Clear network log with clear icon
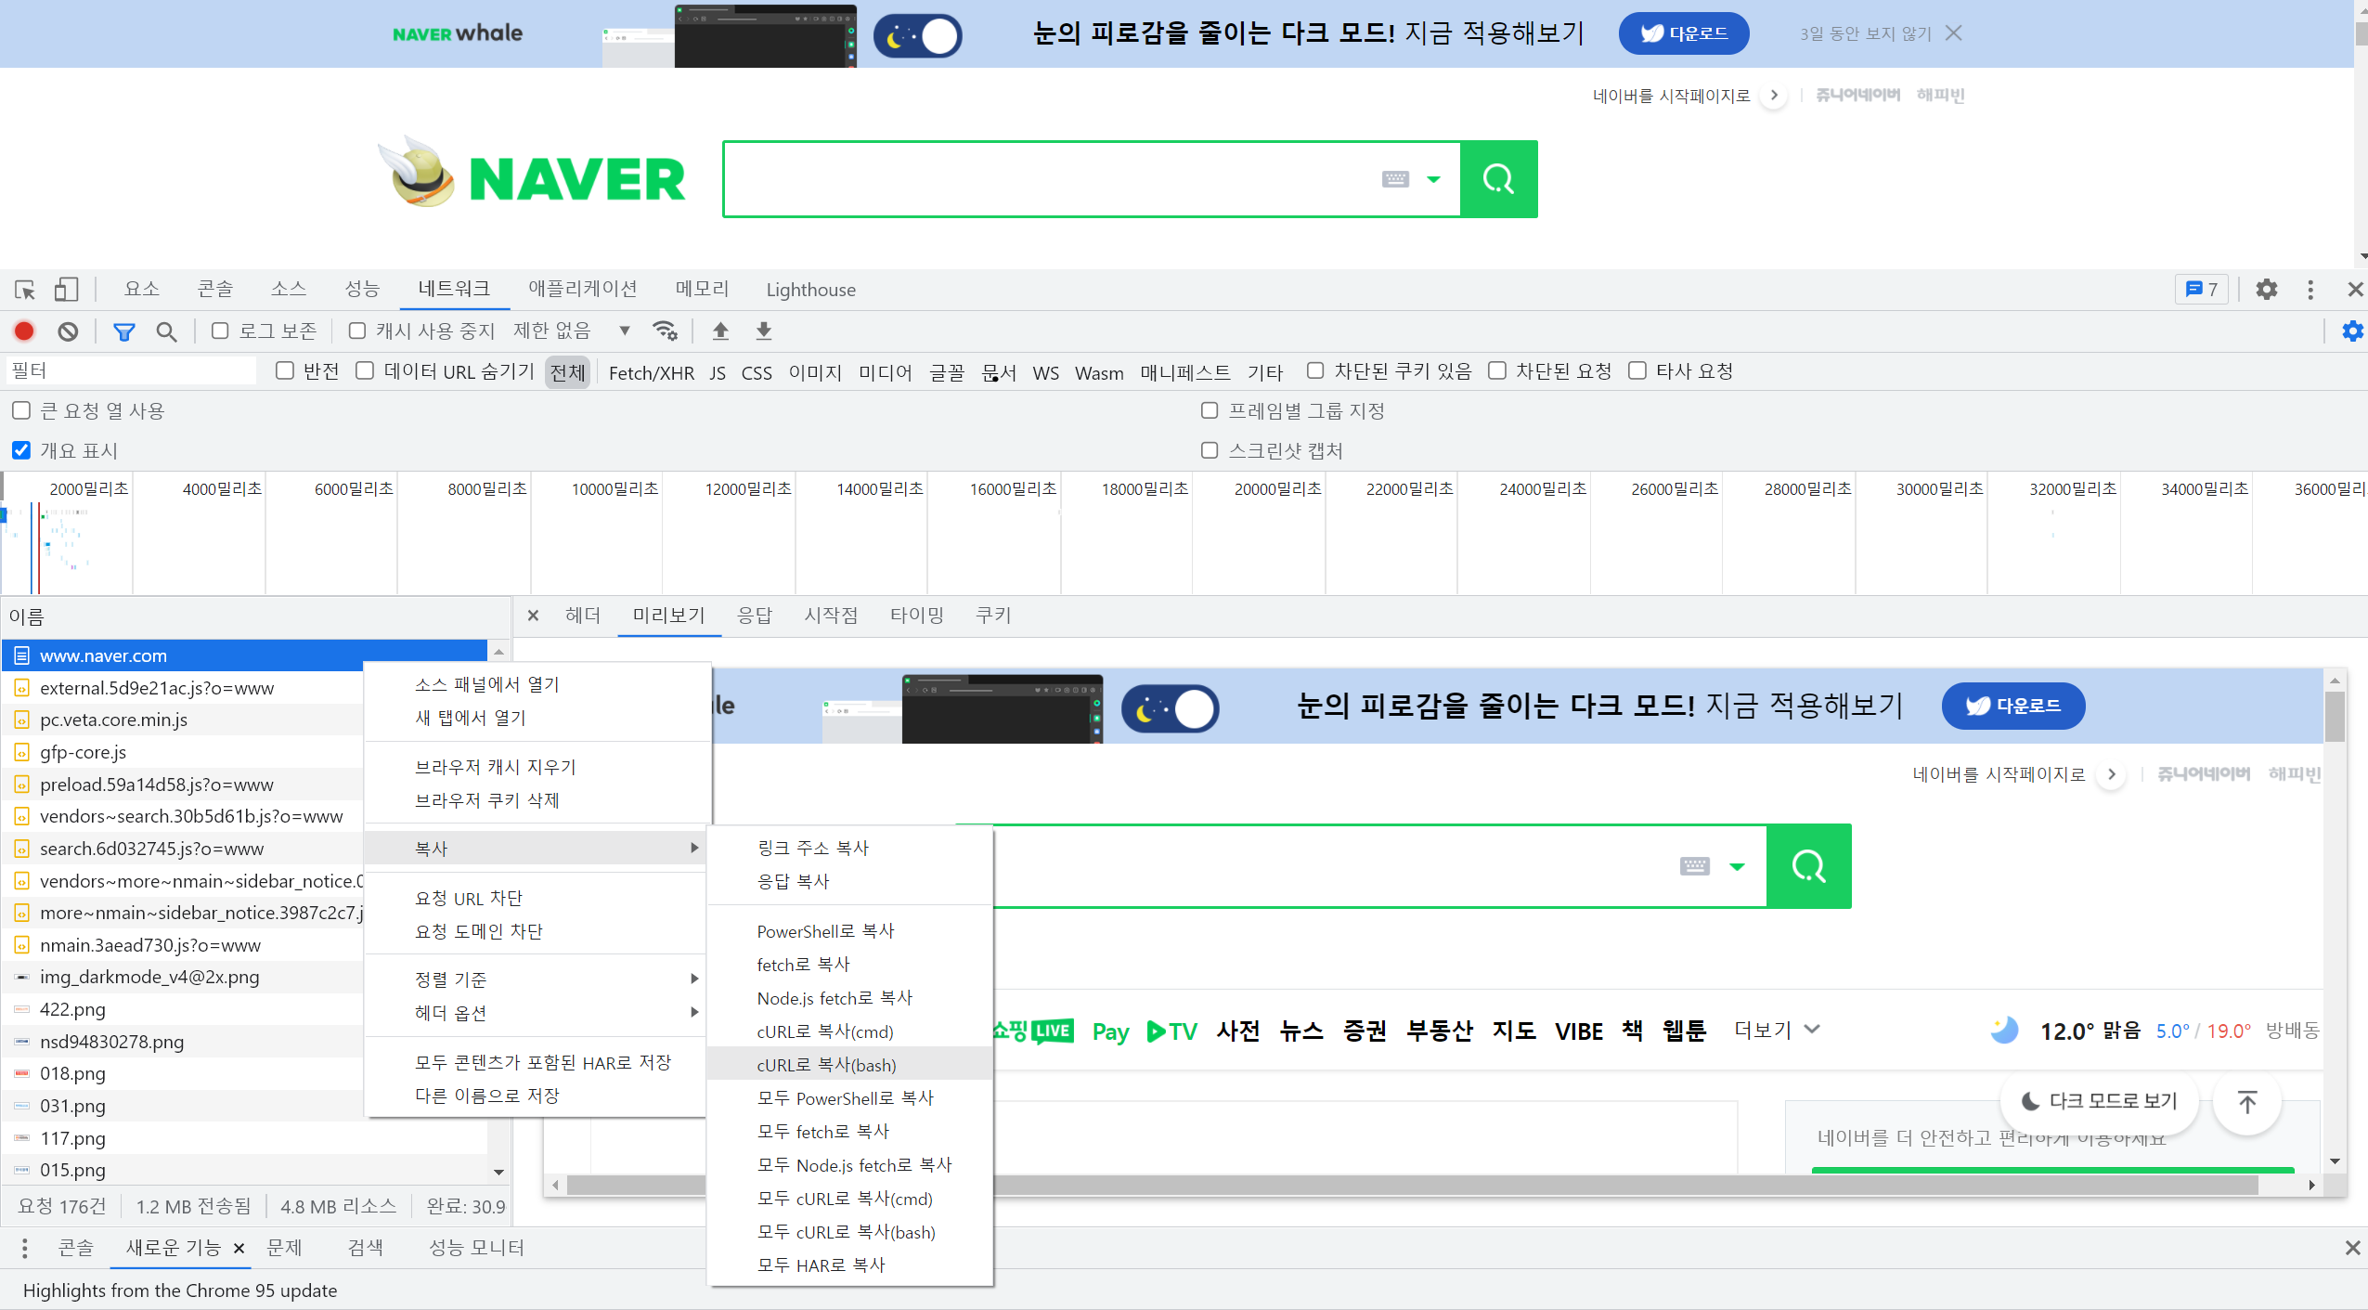 click(68, 331)
